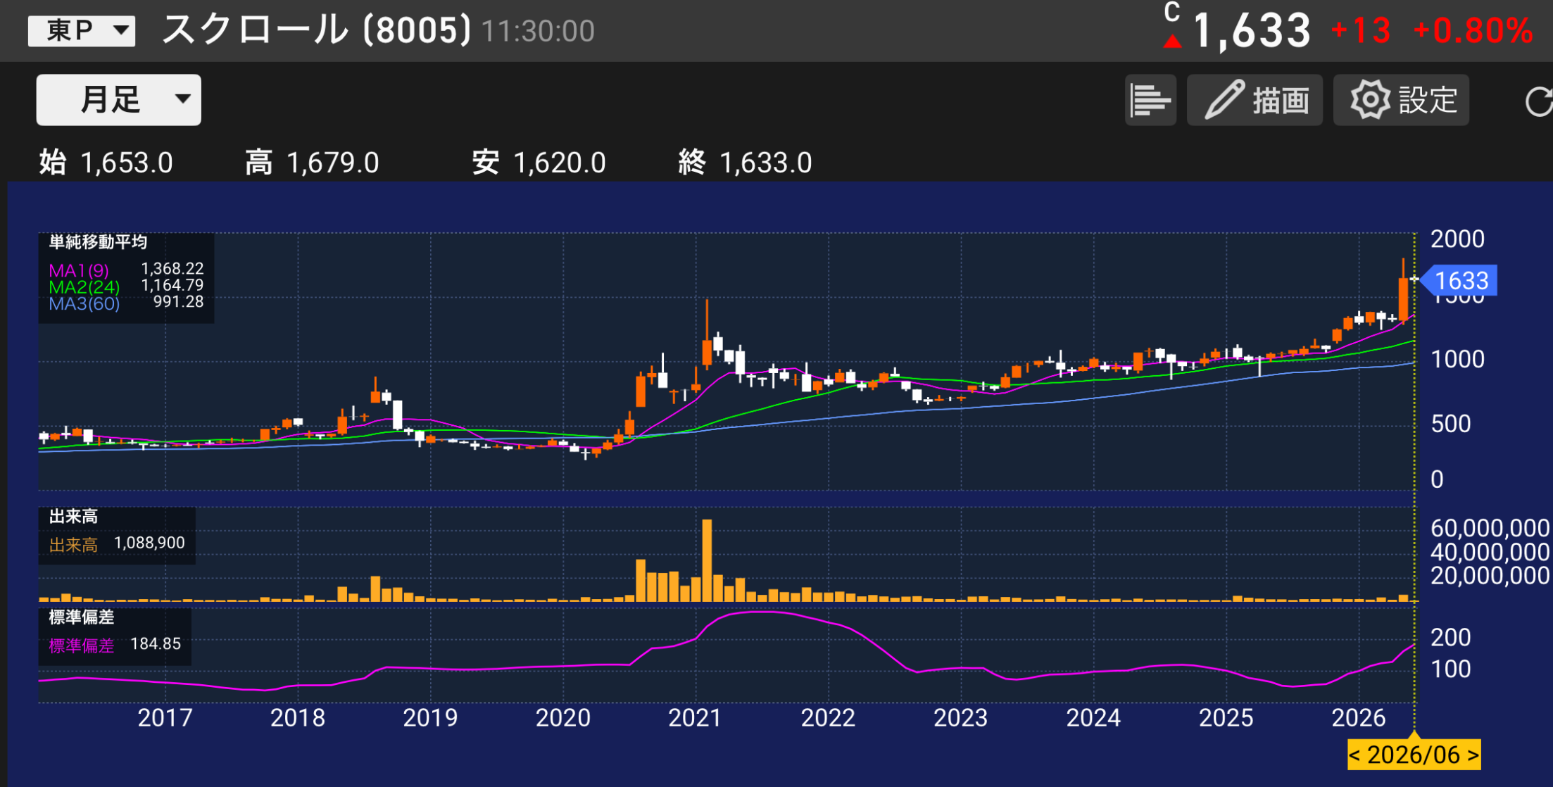This screenshot has height=787, width=1553.
Task: Click the 標準偏差 panel title
Action: pyautogui.click(x=82, y=617)
